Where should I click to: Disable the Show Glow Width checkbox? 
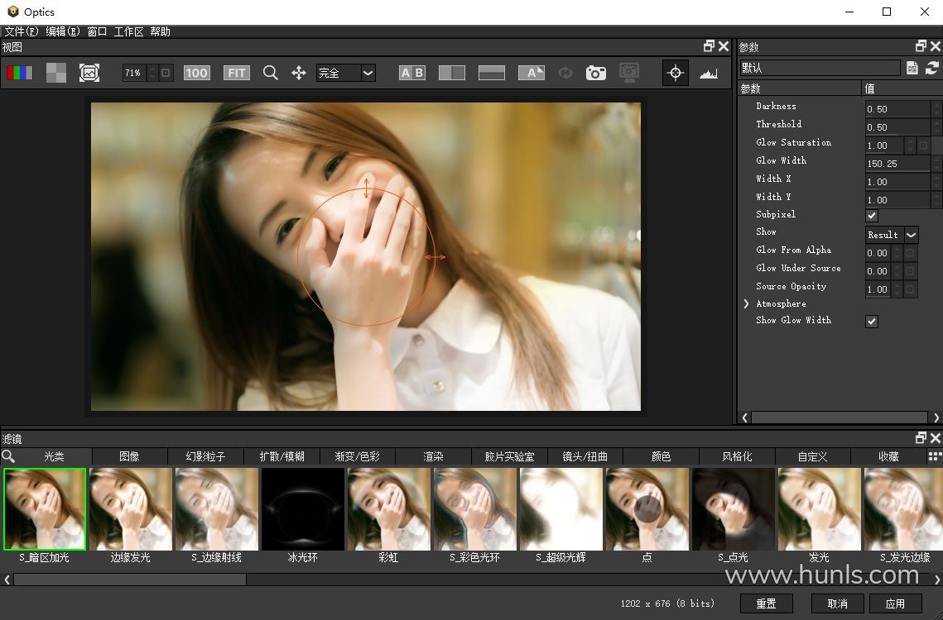[872, 321]
